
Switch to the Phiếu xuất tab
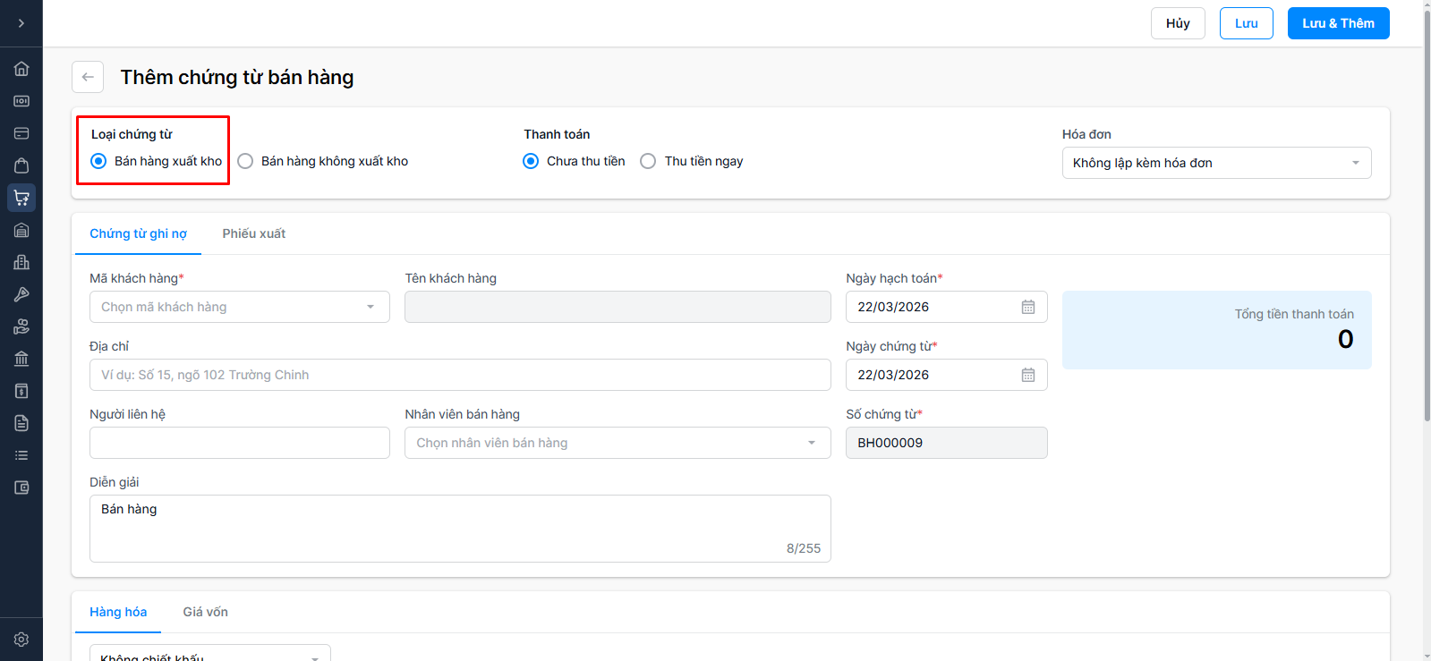254,233
